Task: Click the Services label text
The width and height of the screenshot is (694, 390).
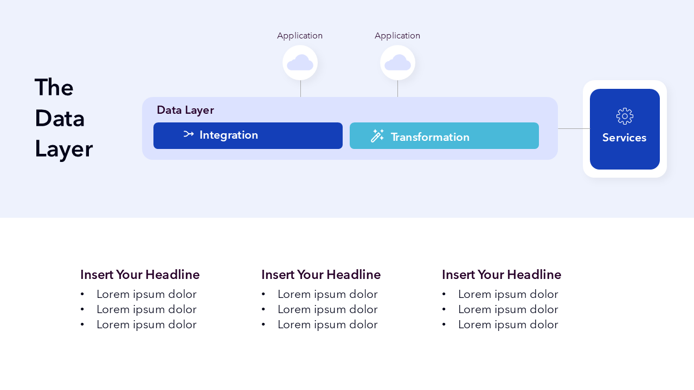Action: (x=624, y=138)
